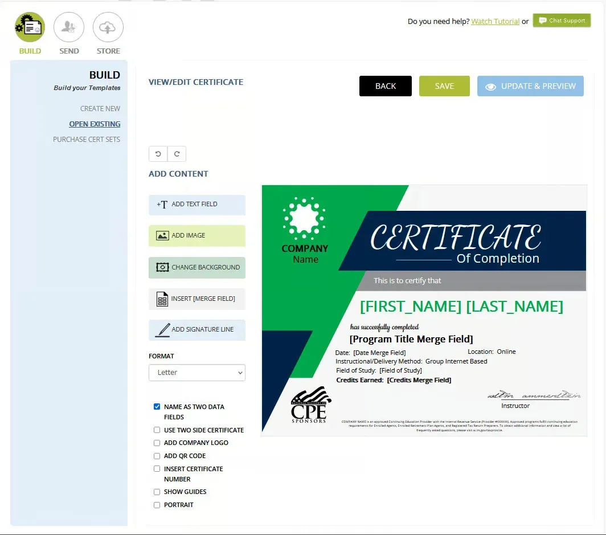Switch to the SEND tab label

69,51
